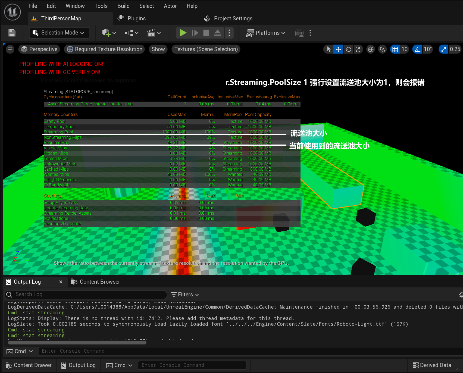Open the Selection Mode dropdown
Image resolution: width=463 pixels, height=373 pixels.
59,33
